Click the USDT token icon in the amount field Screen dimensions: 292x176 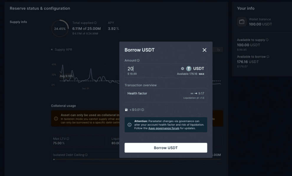189,68
